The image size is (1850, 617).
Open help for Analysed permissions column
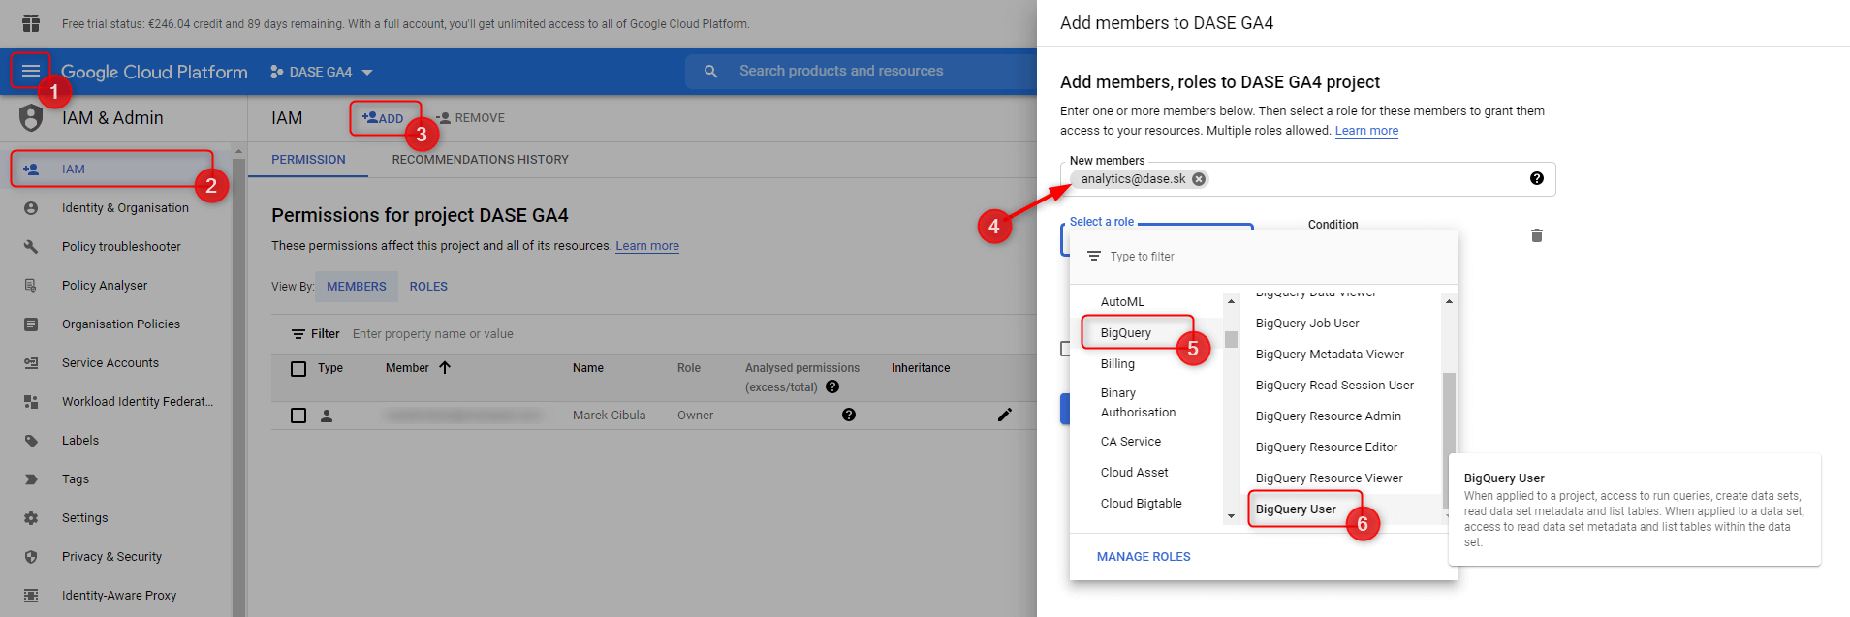(832, 386)
